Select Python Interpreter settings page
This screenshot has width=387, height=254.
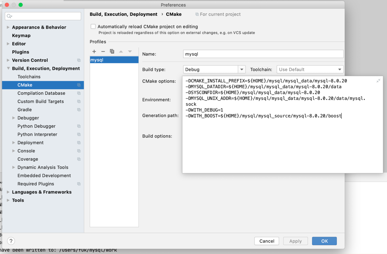[x=37, y=134]
